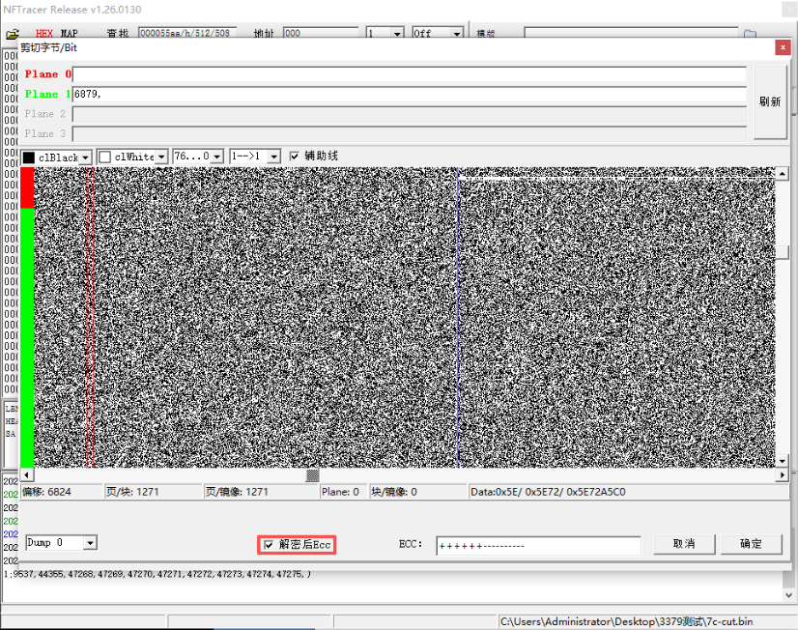The width and height of the screenshot is (798, 630).
Task: Close the 剪切字节/Bit dialog
Action: (783, 47)
